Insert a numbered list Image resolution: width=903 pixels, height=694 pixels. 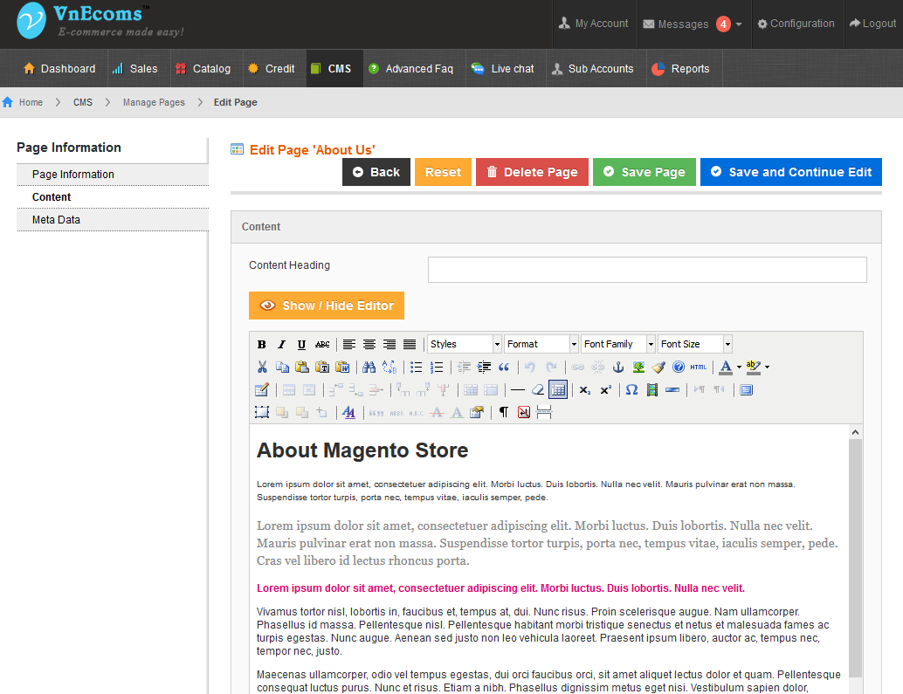[437, 368]
